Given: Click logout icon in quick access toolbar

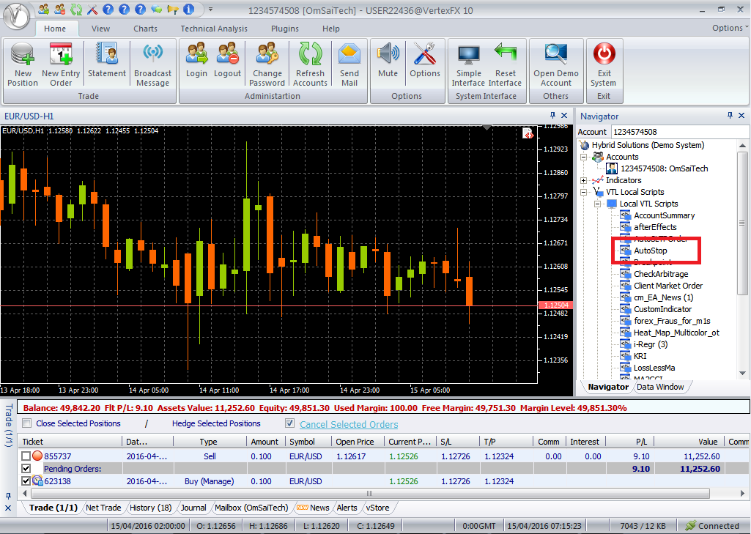Looking at the screenshot, I should tap(60, 9).
